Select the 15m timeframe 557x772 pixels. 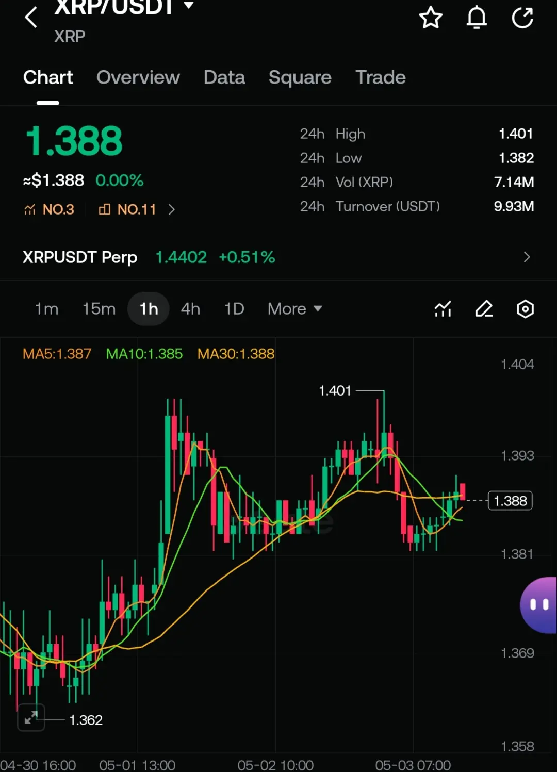point(99,309)
